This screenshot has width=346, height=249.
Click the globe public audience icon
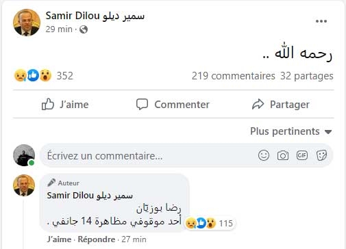point(84,29)
